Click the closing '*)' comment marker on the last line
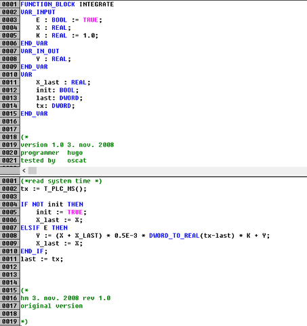Screen dimensions: 307x326 coord(24,321)
